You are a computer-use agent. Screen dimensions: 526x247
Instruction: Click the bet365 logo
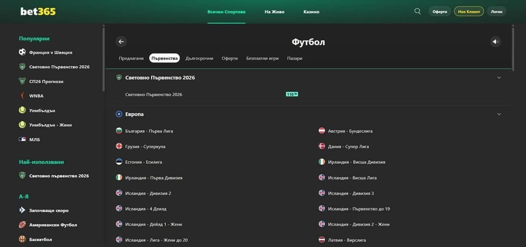[38, 12]
